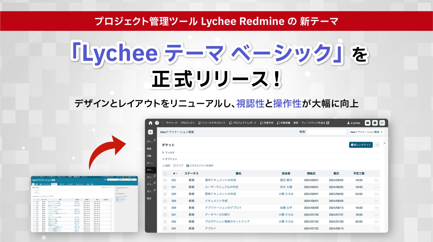This screenshot has height=242, width=433.
Task: Open the actions menu for ticket 386
Action: tap(376, 222)
